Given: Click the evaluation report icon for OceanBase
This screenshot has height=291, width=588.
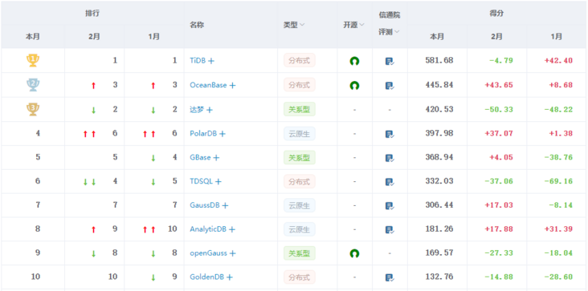Looking at the screenshot, I should tap(390, 86).
